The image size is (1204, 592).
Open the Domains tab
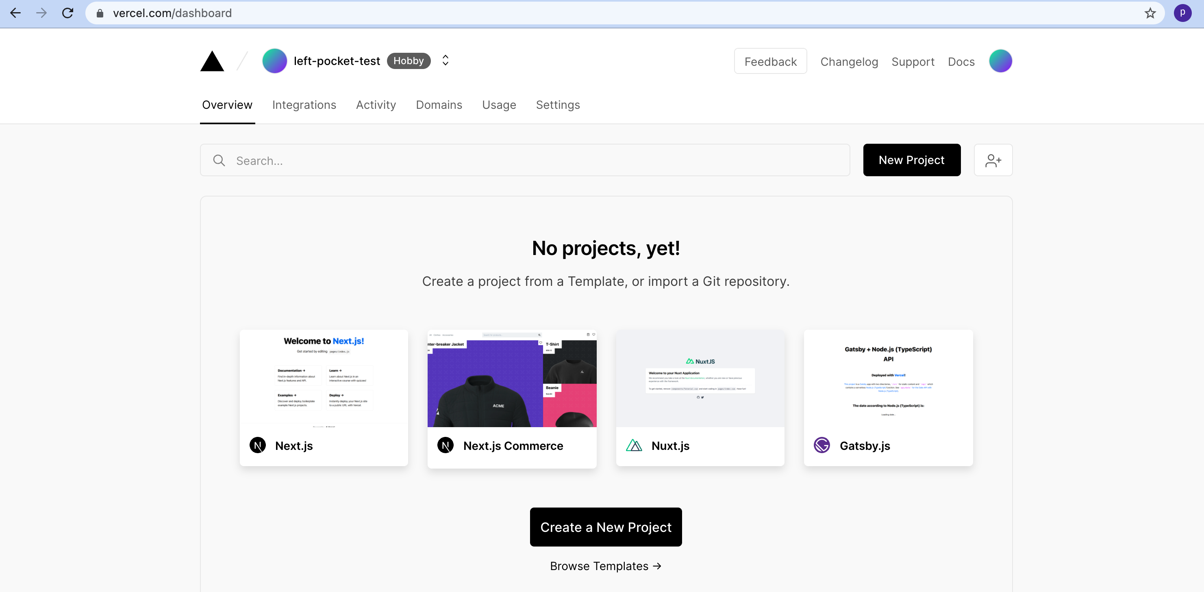coord(439,105)
